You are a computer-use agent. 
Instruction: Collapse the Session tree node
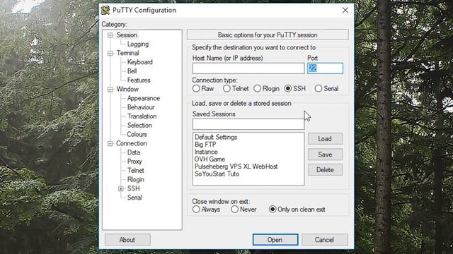(110, 35)
